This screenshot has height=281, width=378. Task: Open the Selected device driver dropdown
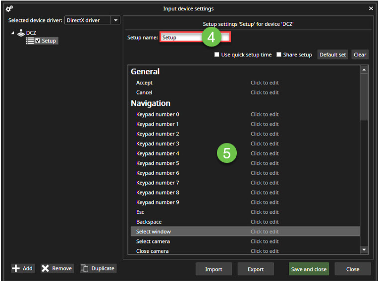[x=115, y=20]
